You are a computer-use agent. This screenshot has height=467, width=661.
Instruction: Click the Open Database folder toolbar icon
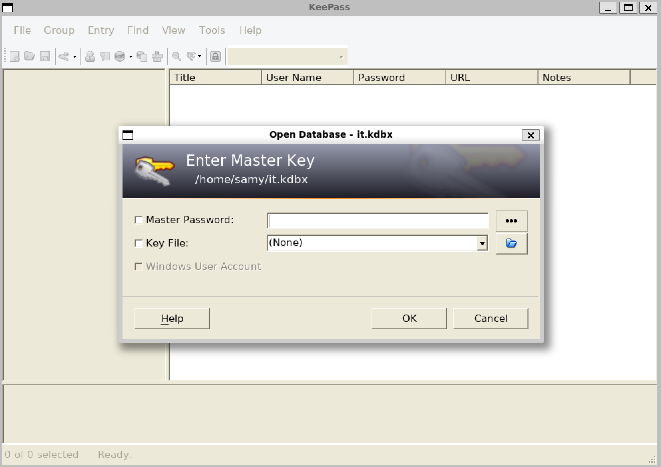point(30,56)
